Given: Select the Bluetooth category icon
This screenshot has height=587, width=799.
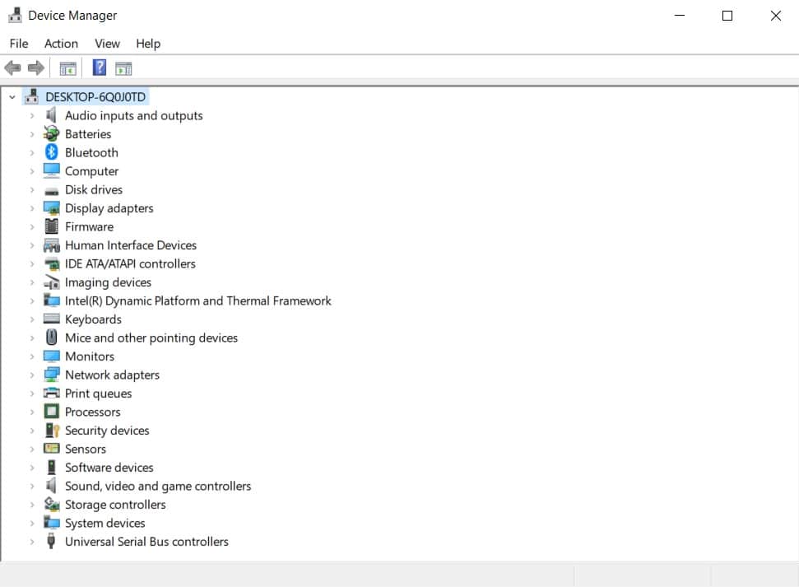Looking at the screenshot, I should (51, 152).
